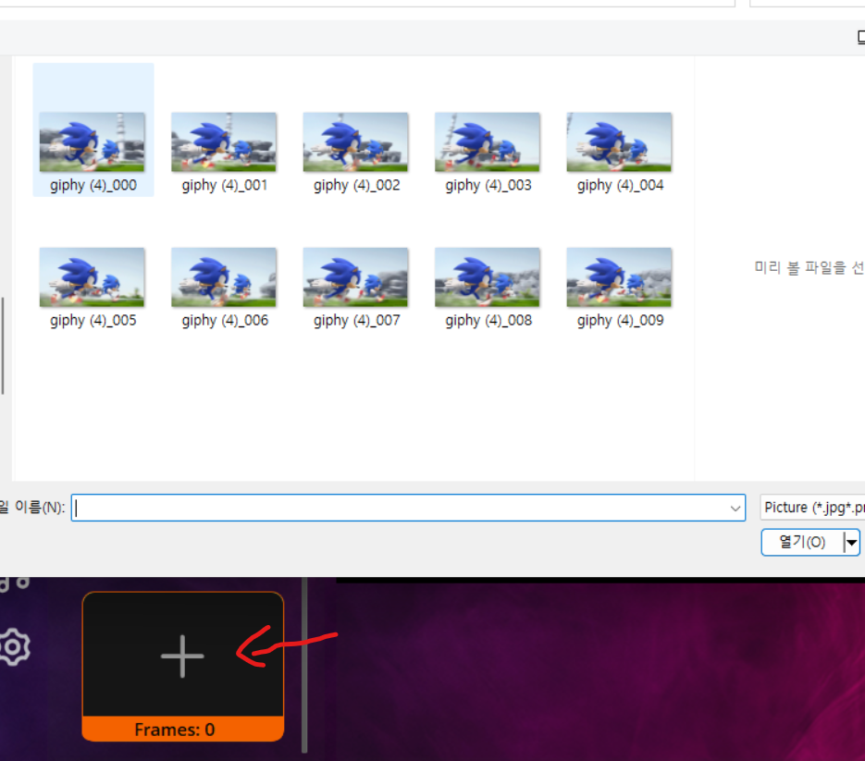865x761 pixels.
Task: Open the Picture file type filter dropdown
Action: click(x=812, y=508)
